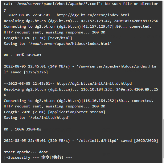Click the '0K . 100% 149M=0s' progress line

pyautogui.click(x=23, y=55)
